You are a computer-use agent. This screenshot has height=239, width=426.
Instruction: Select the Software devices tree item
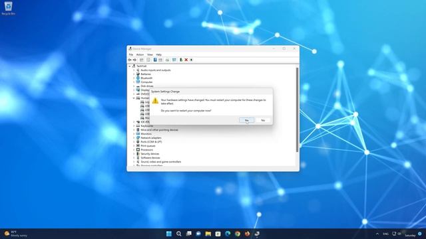pyautogui.click(x=150, y=158)
